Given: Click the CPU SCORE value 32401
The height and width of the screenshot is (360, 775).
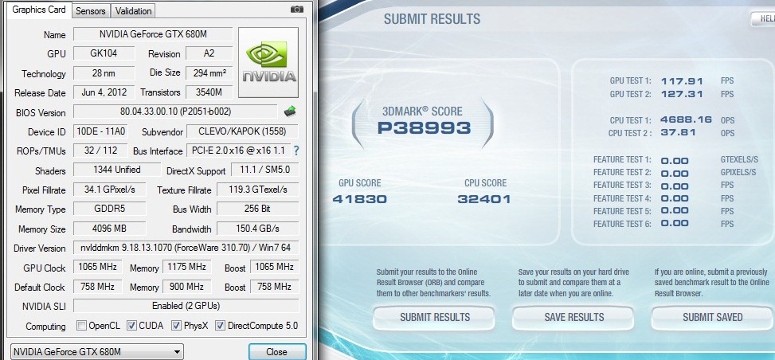Looking at the screenshot, I should point(484,199).
